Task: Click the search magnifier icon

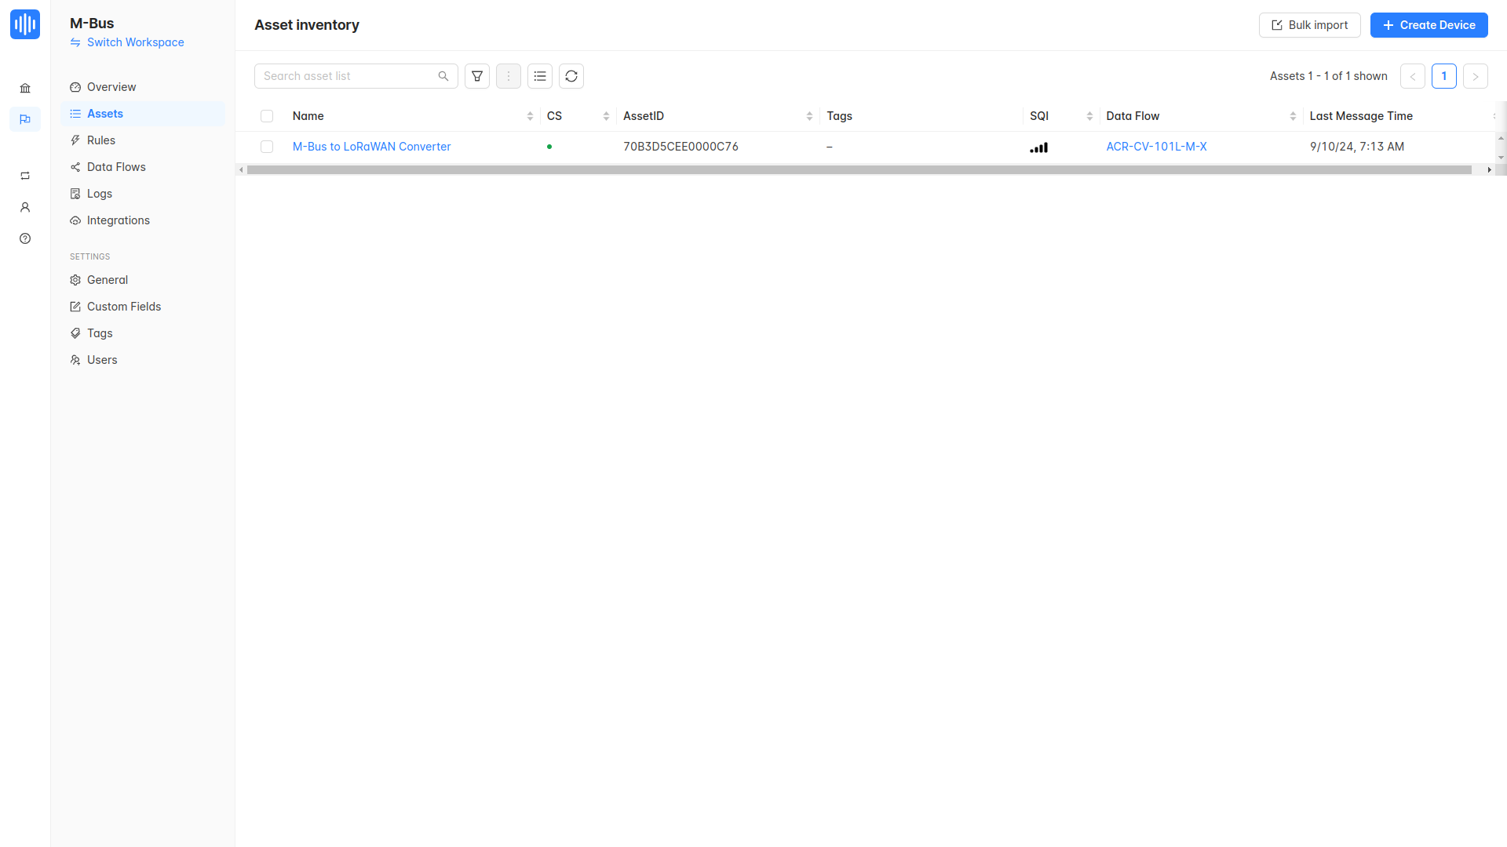Action: pos(443,76)
